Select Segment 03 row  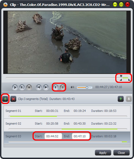tap(67, 138)
